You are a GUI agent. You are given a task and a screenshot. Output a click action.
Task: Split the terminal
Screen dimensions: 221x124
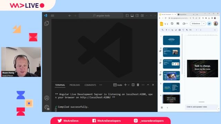click(x=133, y=85)
